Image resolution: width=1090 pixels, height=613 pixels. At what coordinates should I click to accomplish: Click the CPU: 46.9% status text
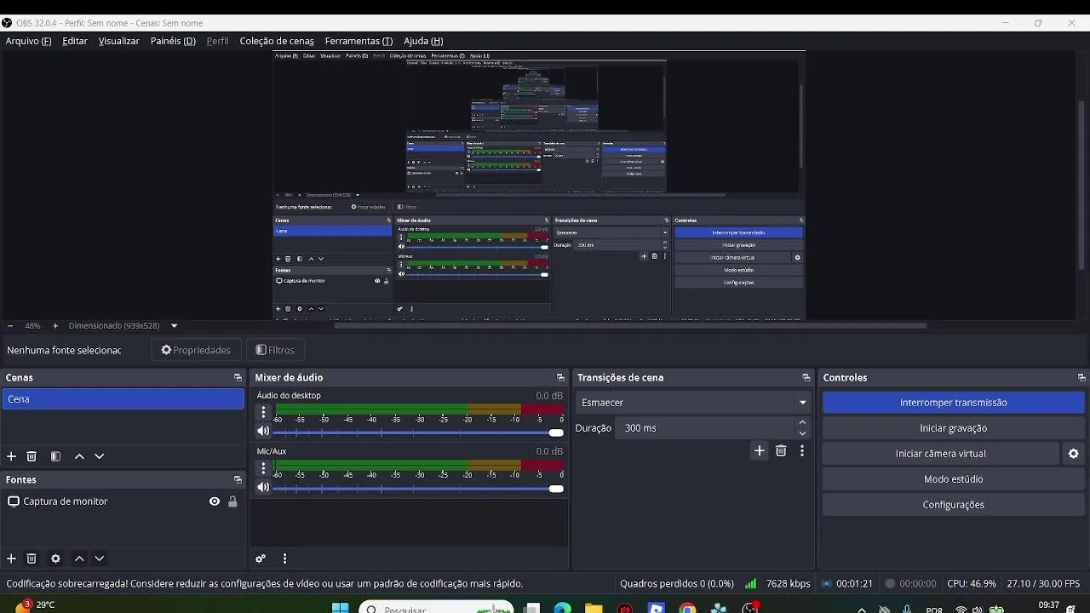pos(971,584)
